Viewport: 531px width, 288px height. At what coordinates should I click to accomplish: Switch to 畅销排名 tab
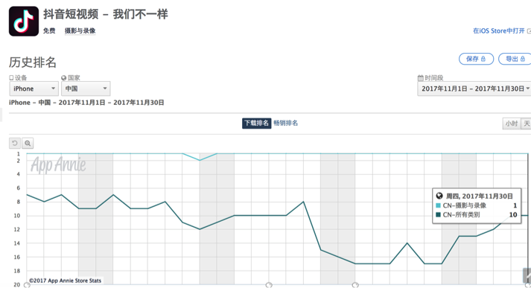coord(286,124)
